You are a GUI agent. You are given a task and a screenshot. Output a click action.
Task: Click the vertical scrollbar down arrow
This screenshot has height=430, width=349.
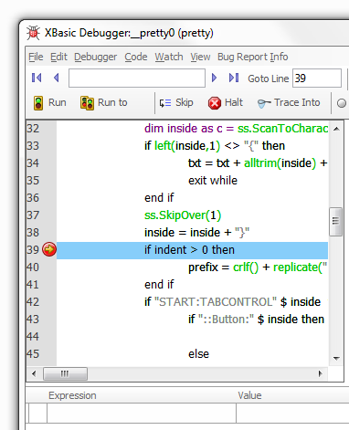pyautogui.click(x=336, y=358)
